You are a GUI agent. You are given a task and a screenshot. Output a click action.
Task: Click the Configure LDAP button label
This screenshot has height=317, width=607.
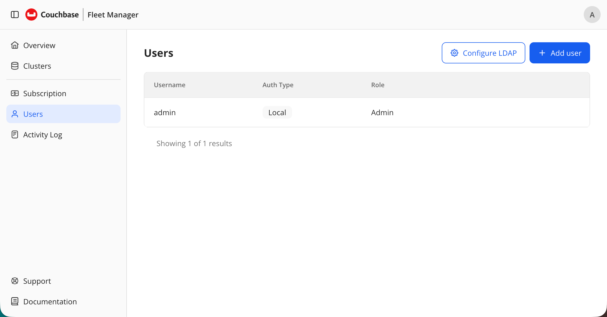490,53
